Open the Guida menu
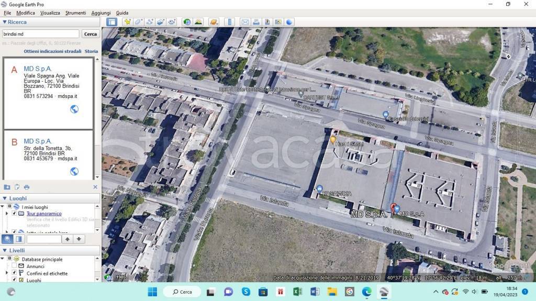Viewport: 536px width, 301px height. (x=122, y=13)
